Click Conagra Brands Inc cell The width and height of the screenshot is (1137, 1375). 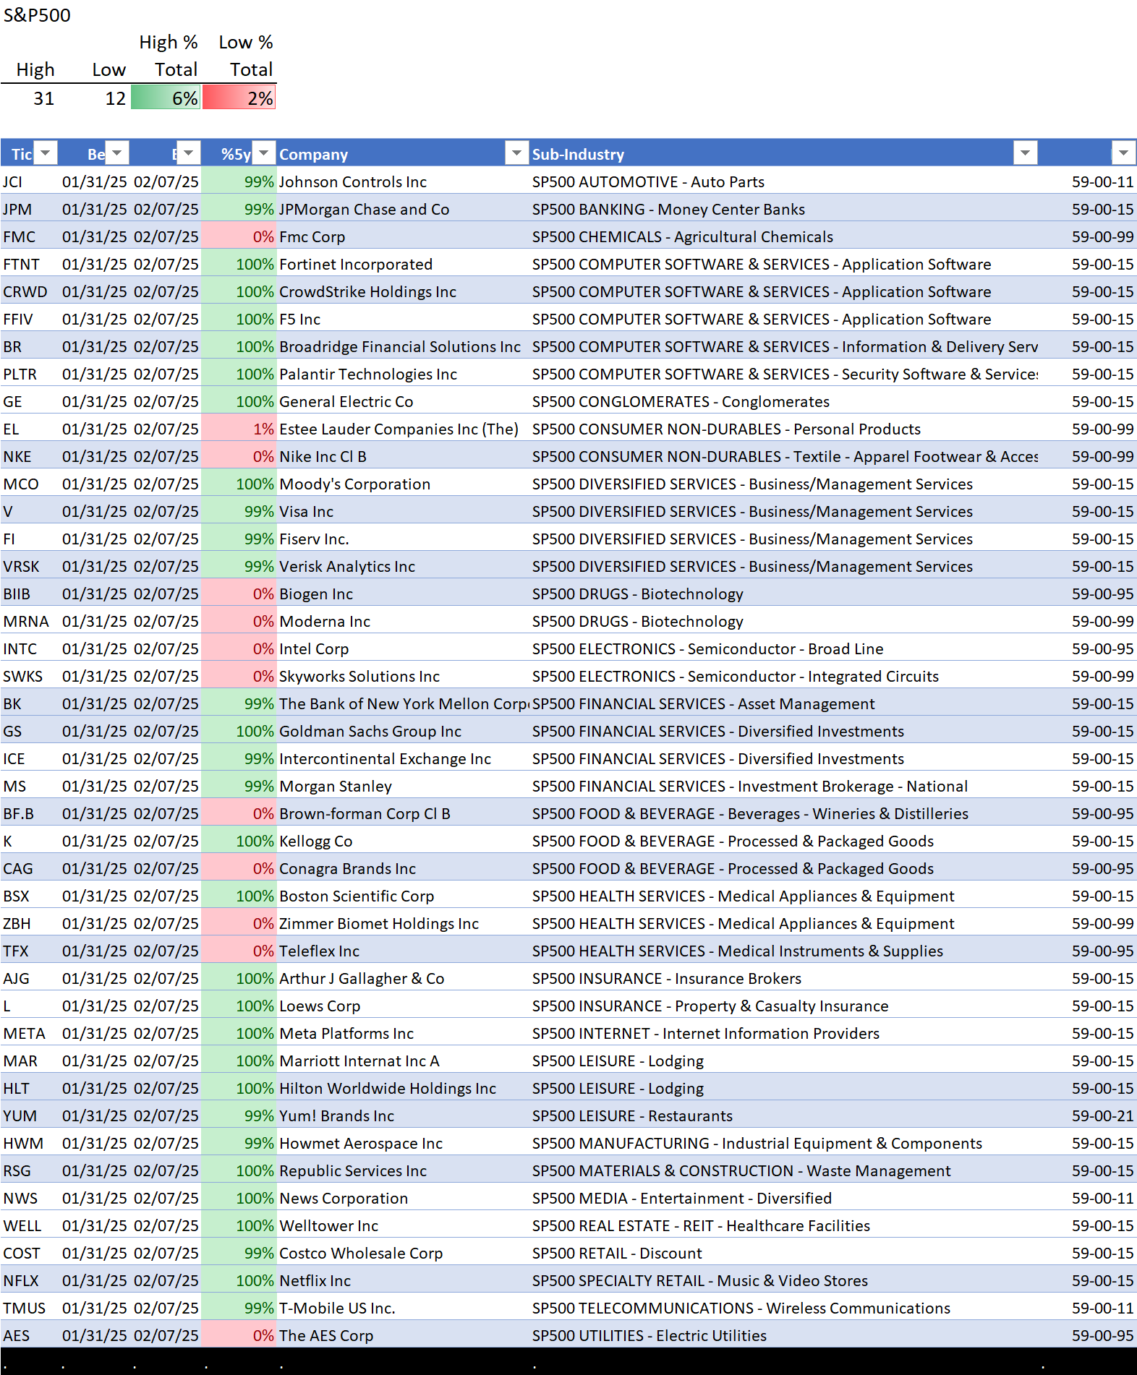click(402, 868)
